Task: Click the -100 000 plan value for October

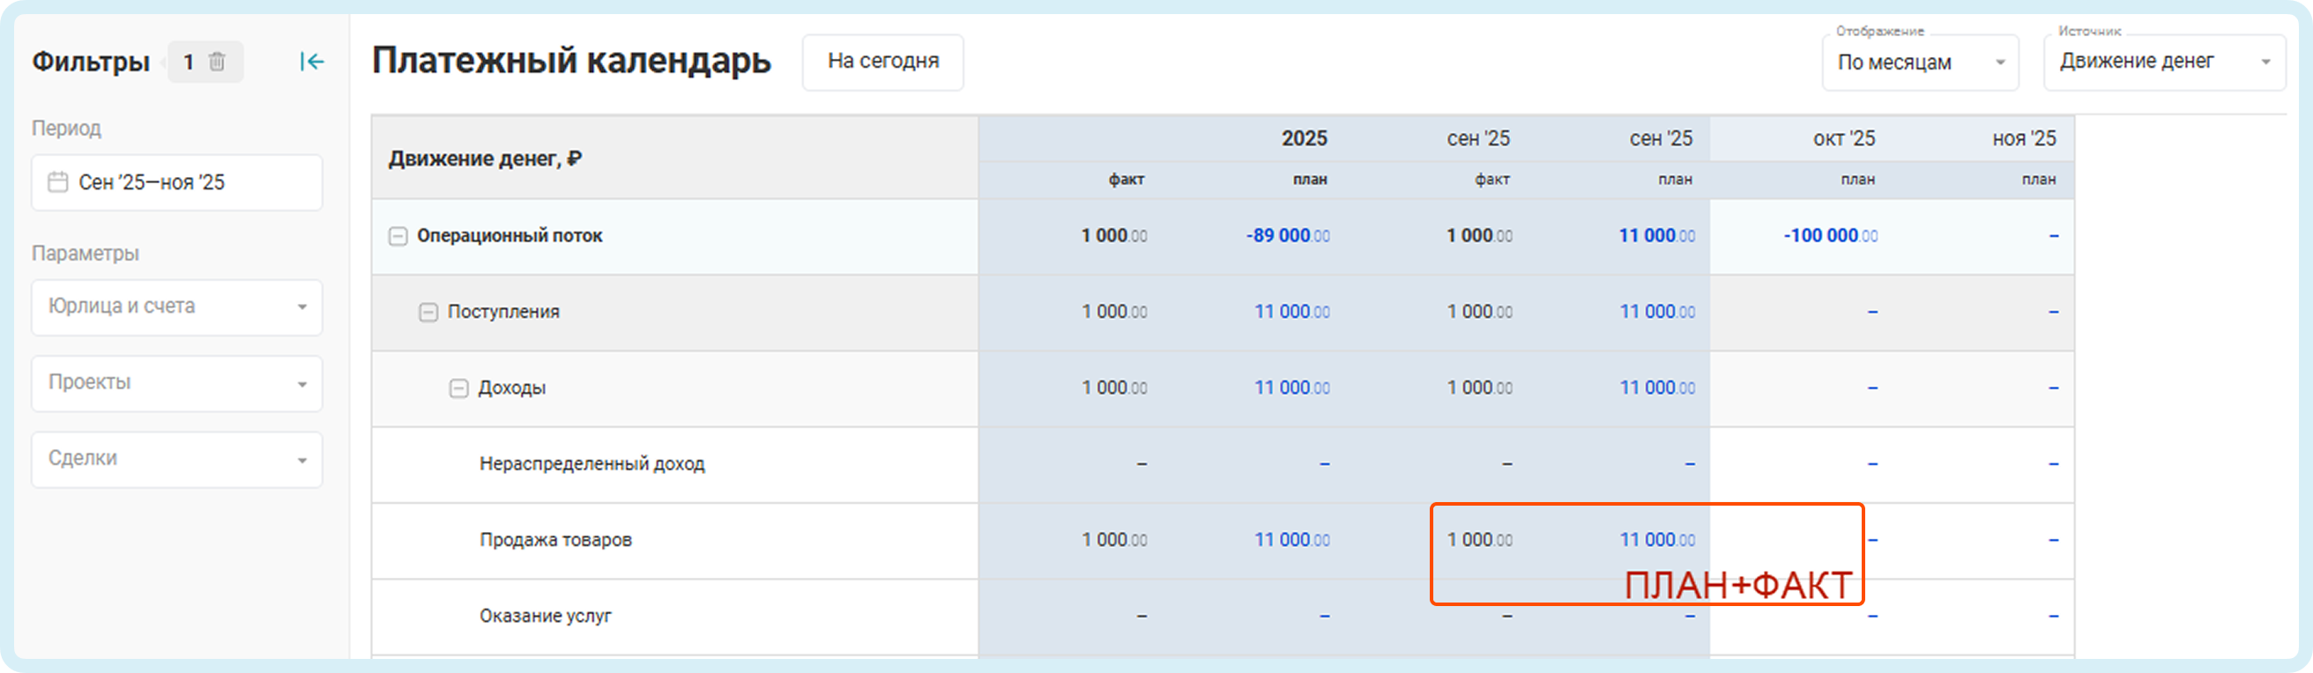Action: (x=1829, y=236)
